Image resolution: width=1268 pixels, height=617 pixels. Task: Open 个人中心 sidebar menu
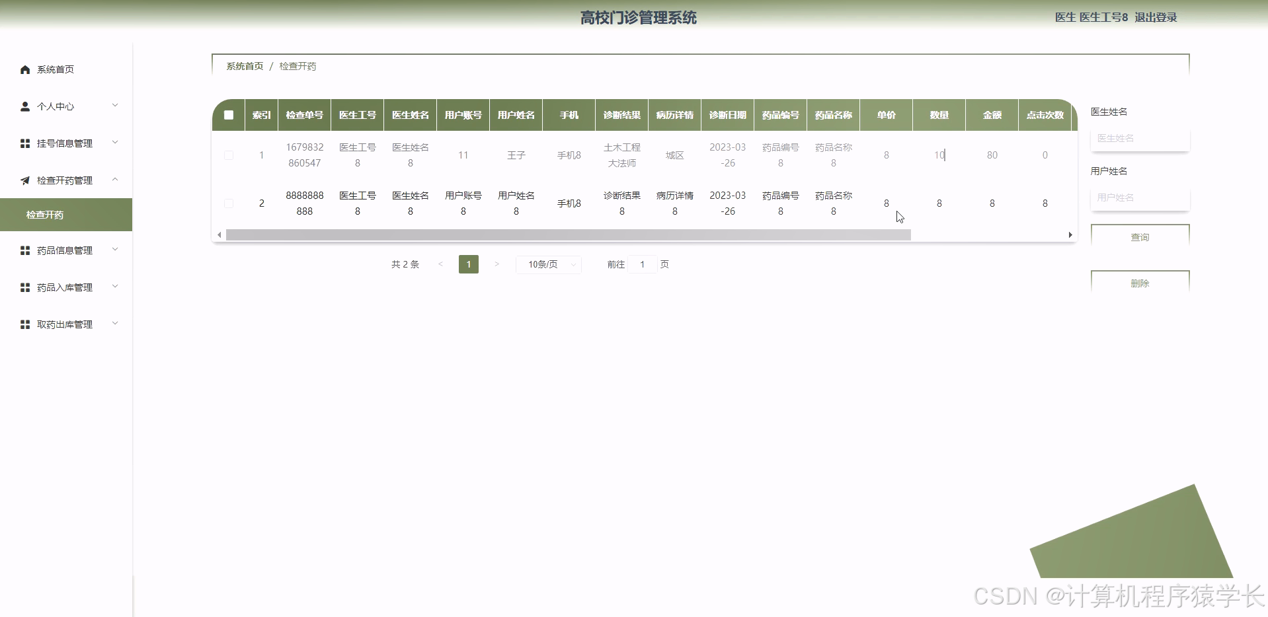66,106
